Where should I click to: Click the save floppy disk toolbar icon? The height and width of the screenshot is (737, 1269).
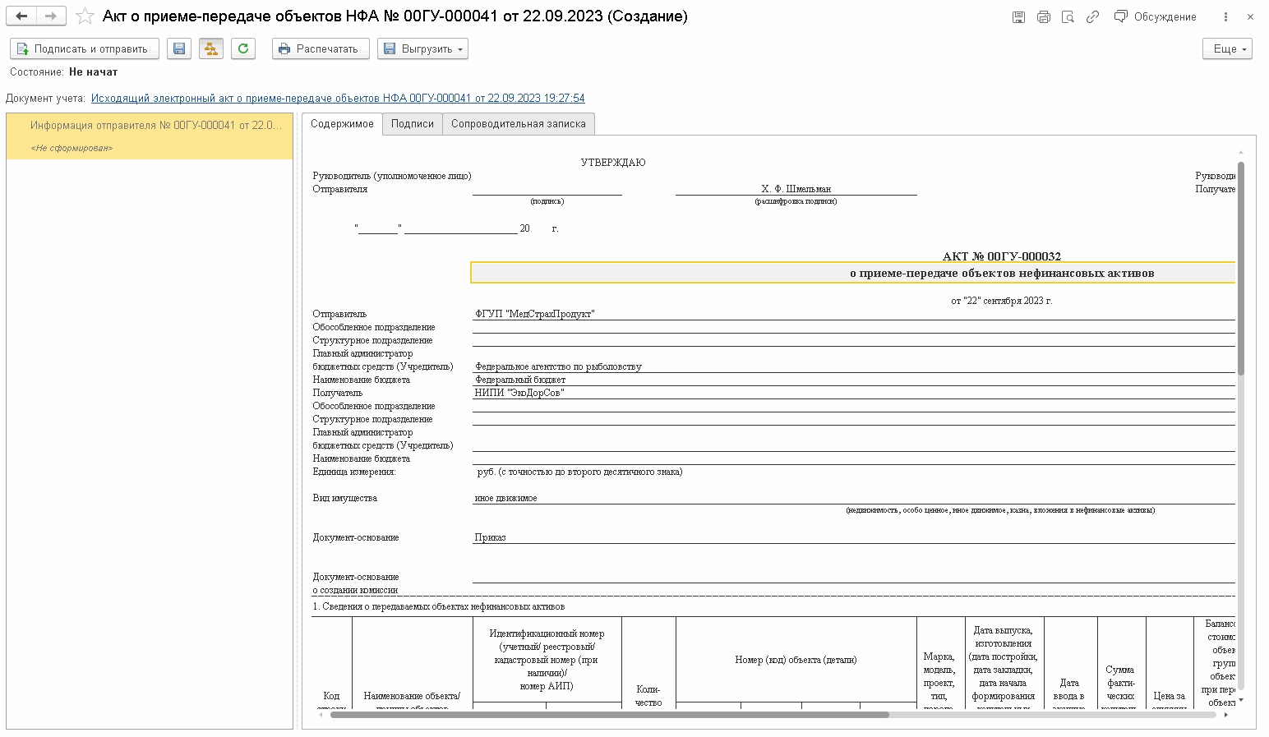coord(179,48)
